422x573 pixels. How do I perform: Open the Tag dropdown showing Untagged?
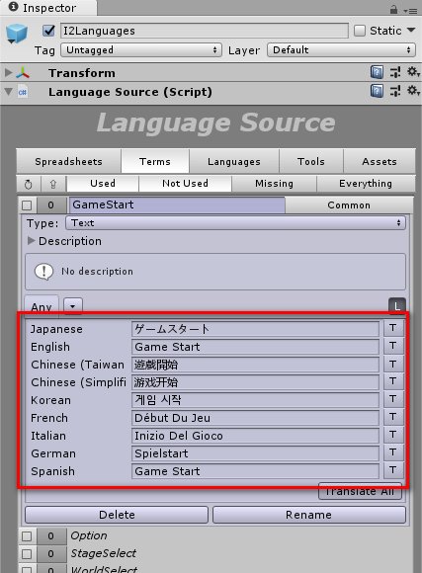coord(141,50)
